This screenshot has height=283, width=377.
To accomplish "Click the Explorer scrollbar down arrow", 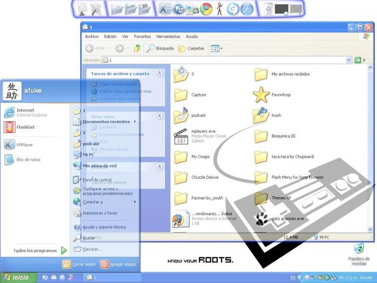I will pyautogui.click(x=370, y=229).
